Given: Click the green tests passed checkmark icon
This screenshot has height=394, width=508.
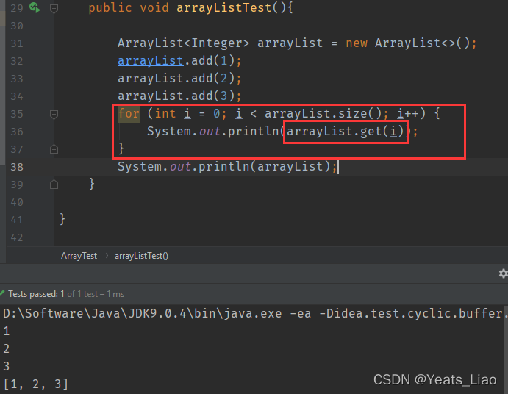Looking at the screenshot, I should tap(2, 293).
